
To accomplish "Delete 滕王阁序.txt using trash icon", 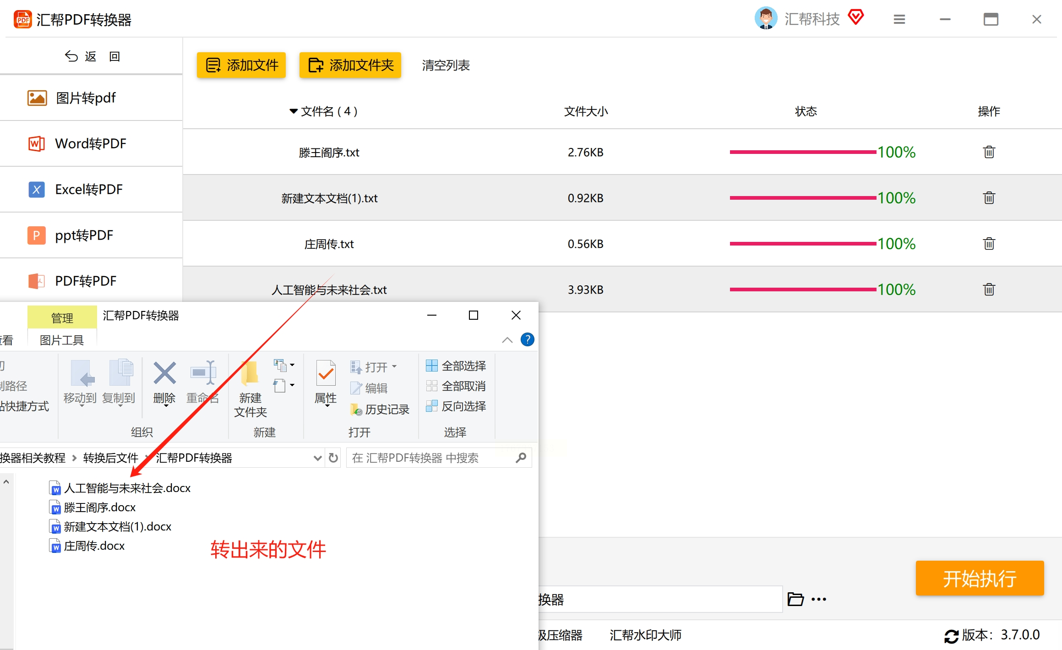I will click(x=989, y=152).
